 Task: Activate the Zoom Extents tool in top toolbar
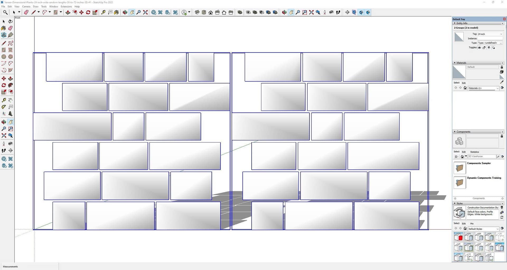pos(145,12)
